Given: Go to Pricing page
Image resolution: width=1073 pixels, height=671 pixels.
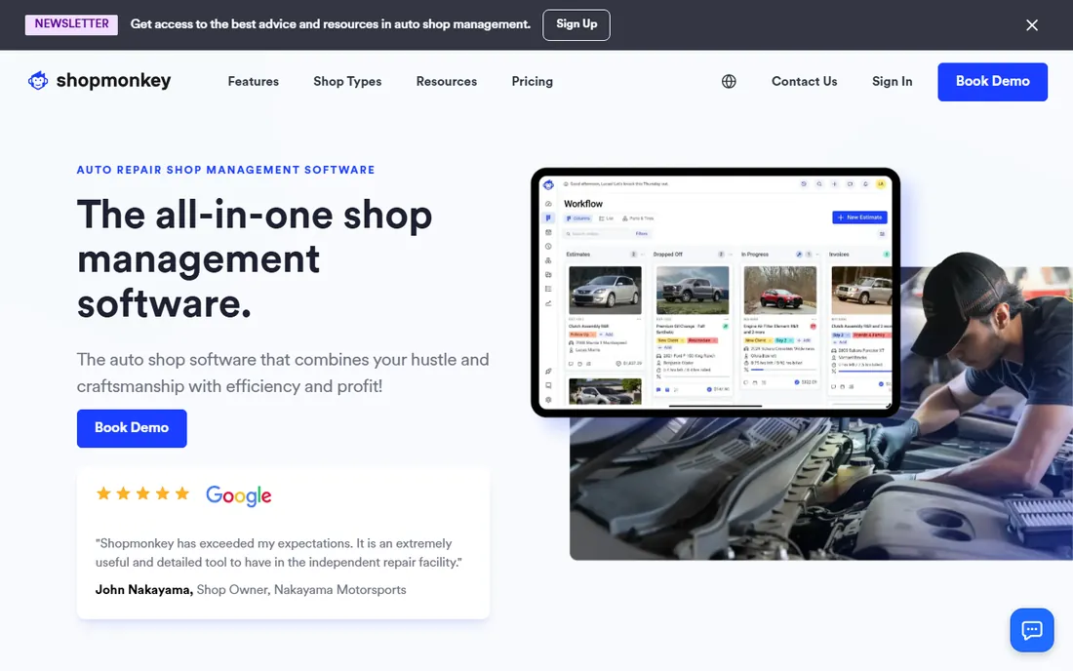Looking at the screenshot, I should coord(533,81).
